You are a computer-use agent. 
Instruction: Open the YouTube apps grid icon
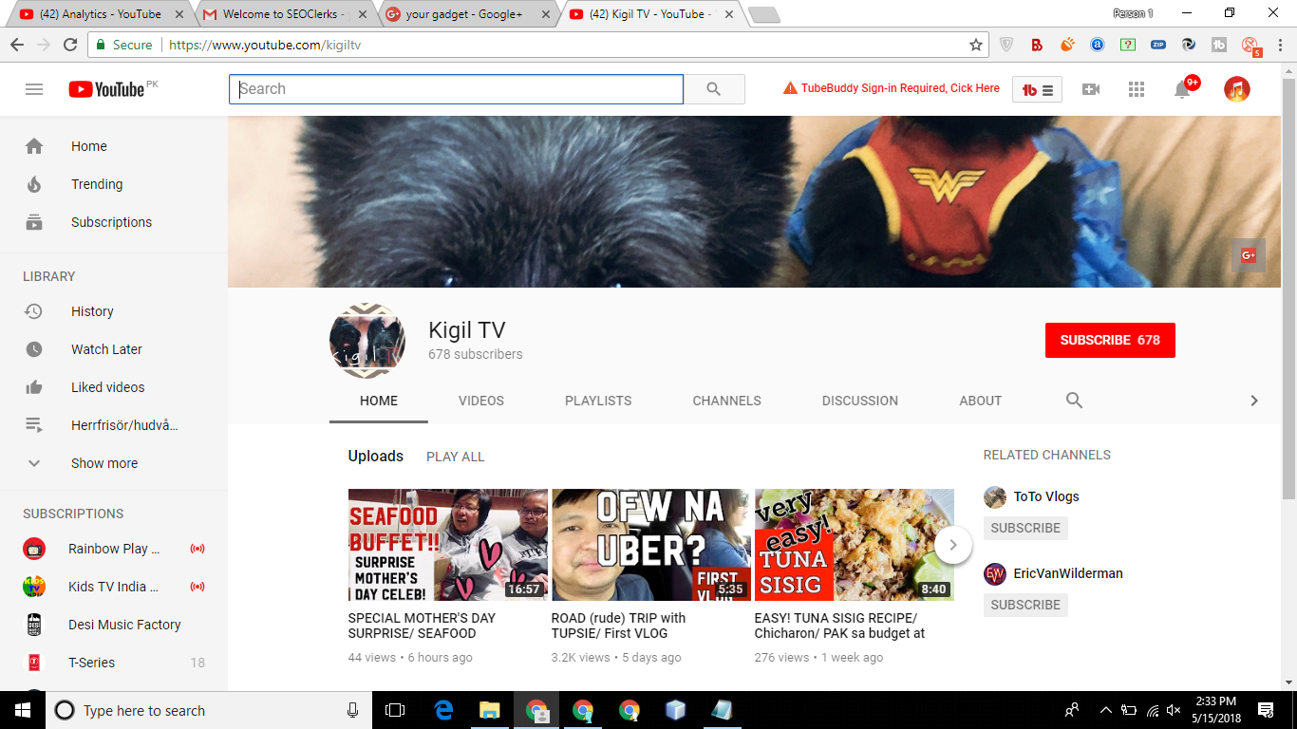click(x=1137, y=89)
